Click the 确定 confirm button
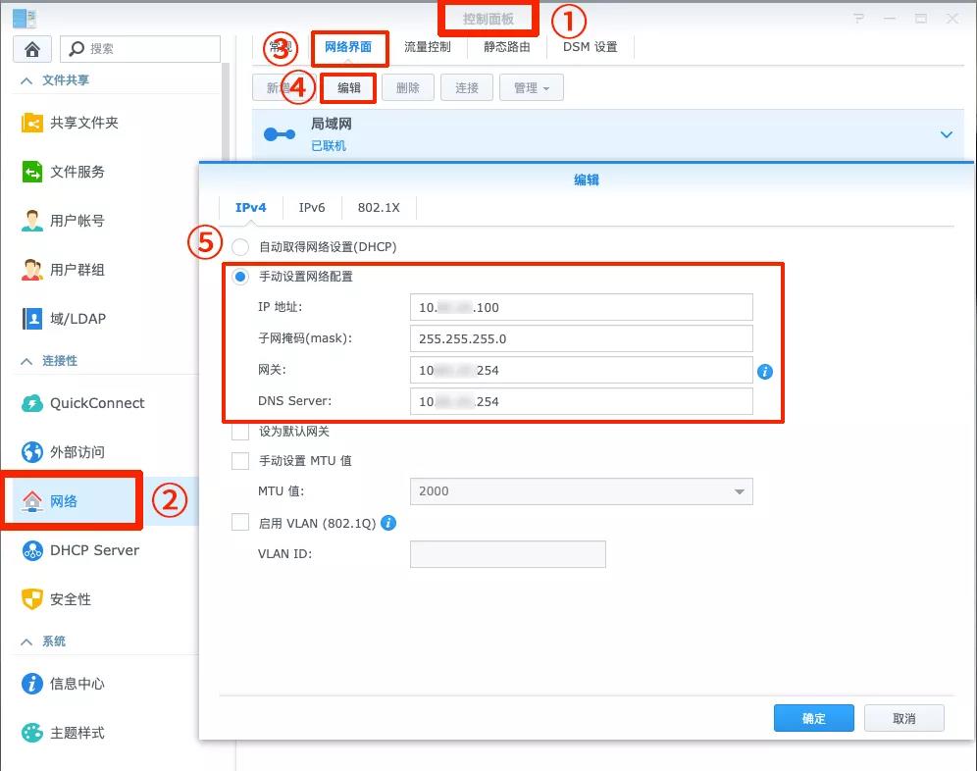 814,718
